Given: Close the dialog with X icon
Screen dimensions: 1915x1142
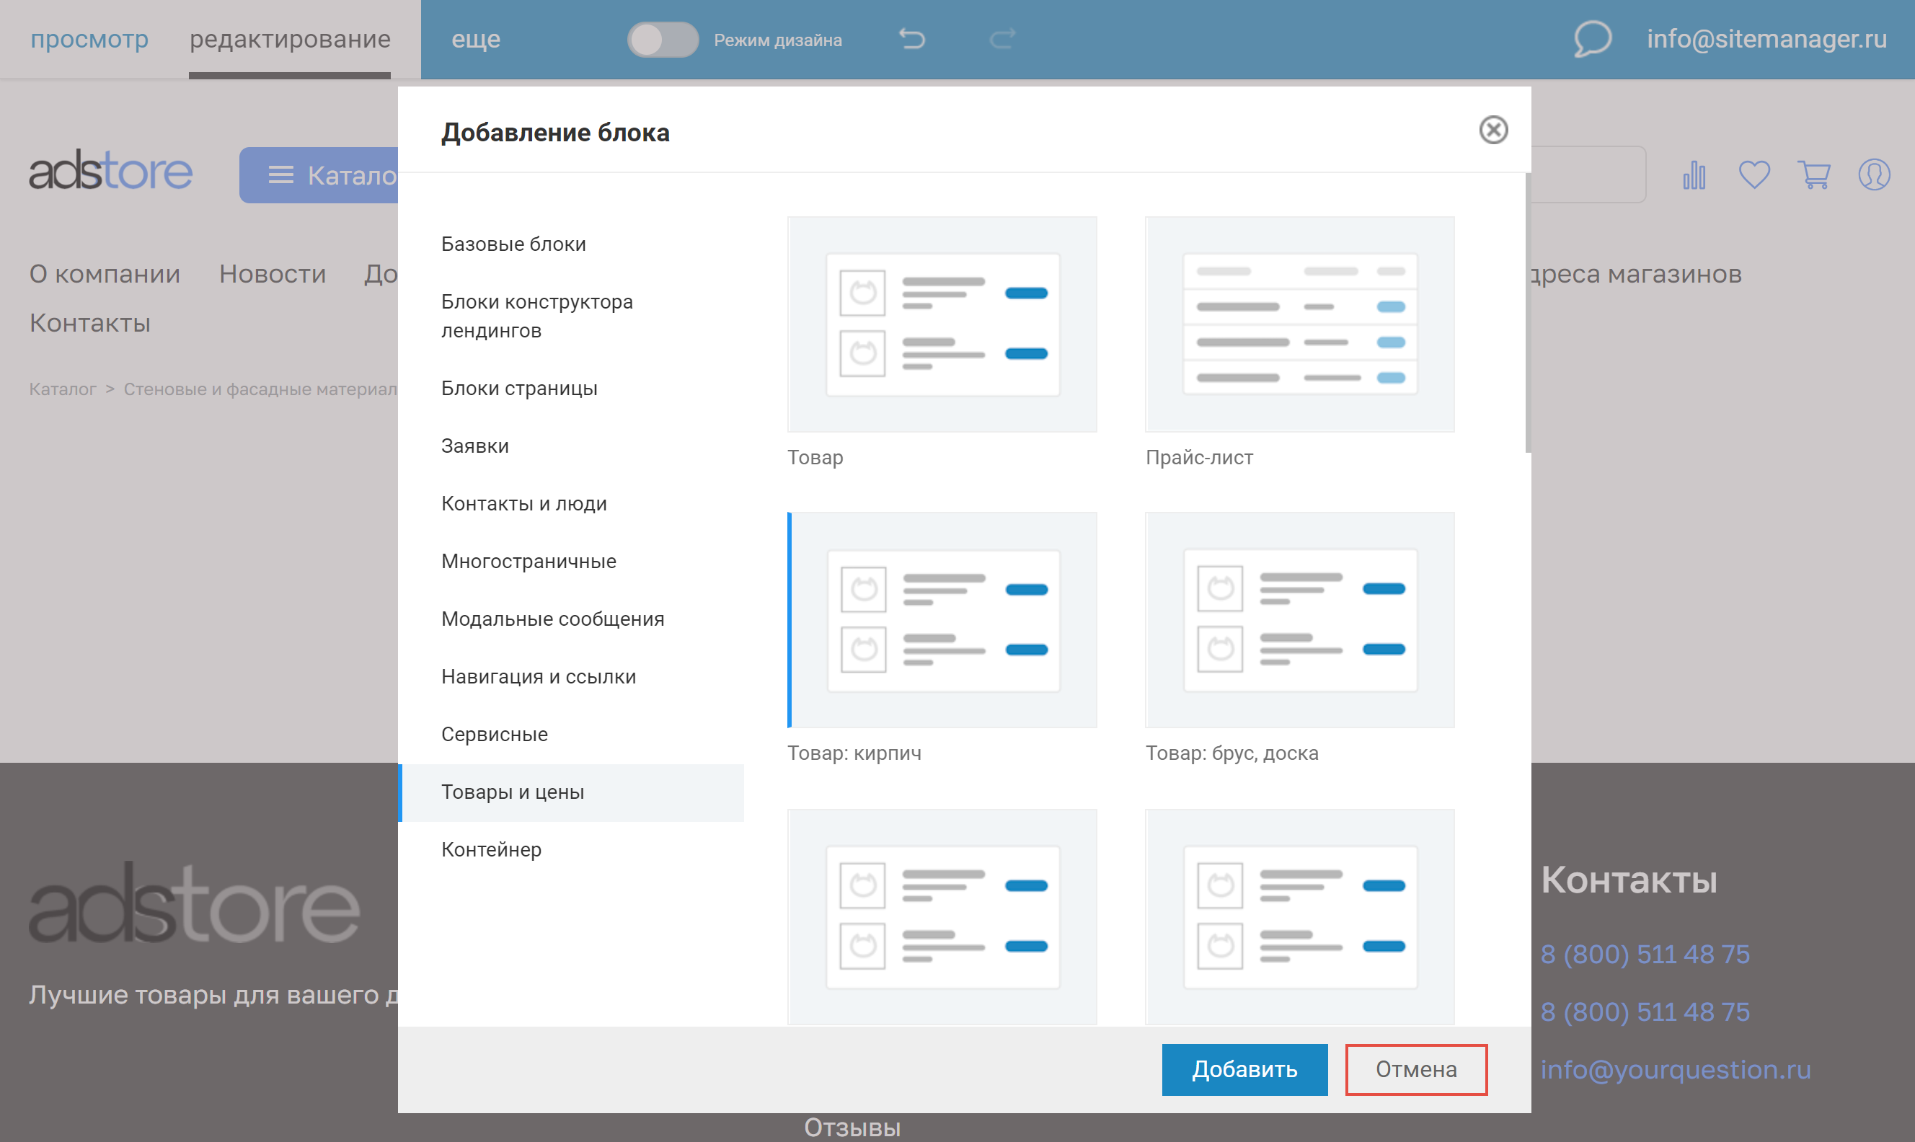Looking at the screenshot, I should point(1492,130).
